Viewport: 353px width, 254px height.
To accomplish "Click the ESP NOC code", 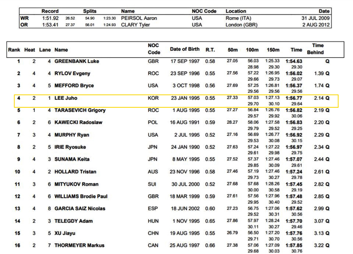I will (x=153, y=208).
